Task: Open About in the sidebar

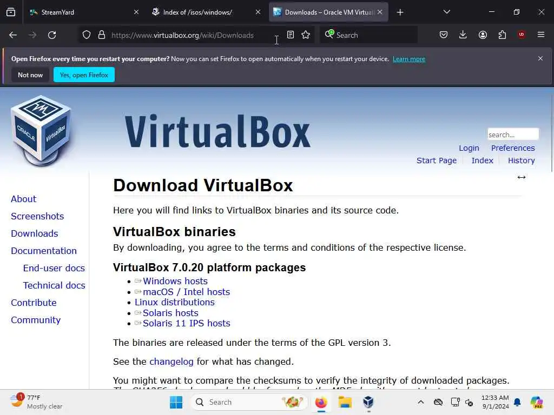Action: tap(23, 199)
